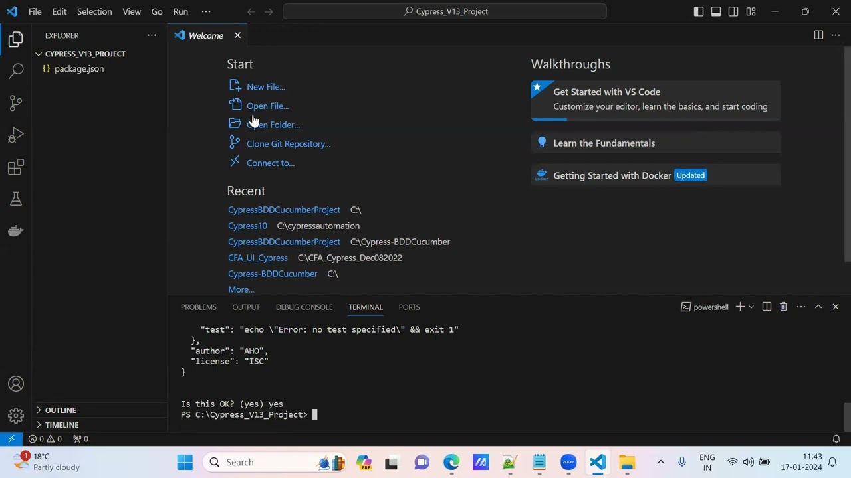Toggle Secondary Side Bar visibility
Screen dimensions: 851x478
click(x=733, y=11)
